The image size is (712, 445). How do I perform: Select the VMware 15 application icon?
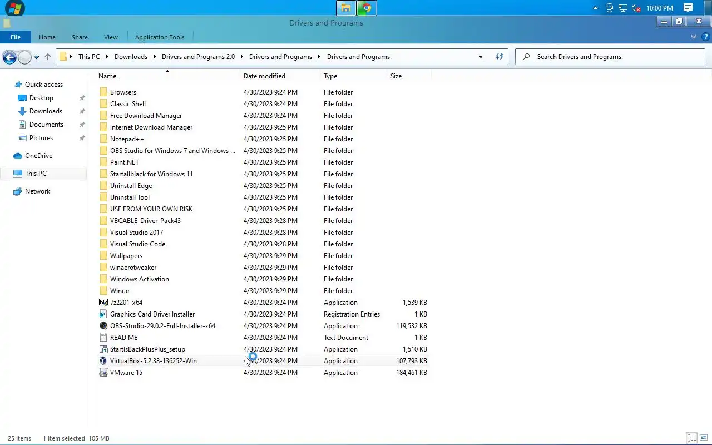[103, 373]
